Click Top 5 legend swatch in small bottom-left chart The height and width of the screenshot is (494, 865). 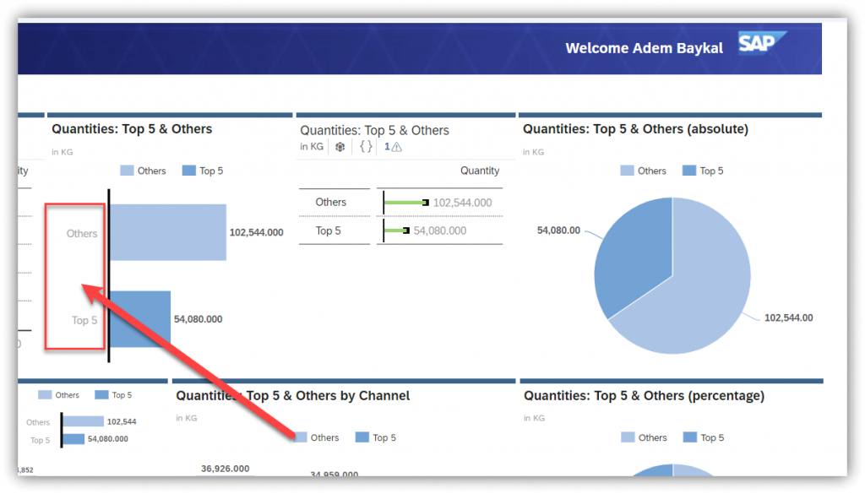101,394
